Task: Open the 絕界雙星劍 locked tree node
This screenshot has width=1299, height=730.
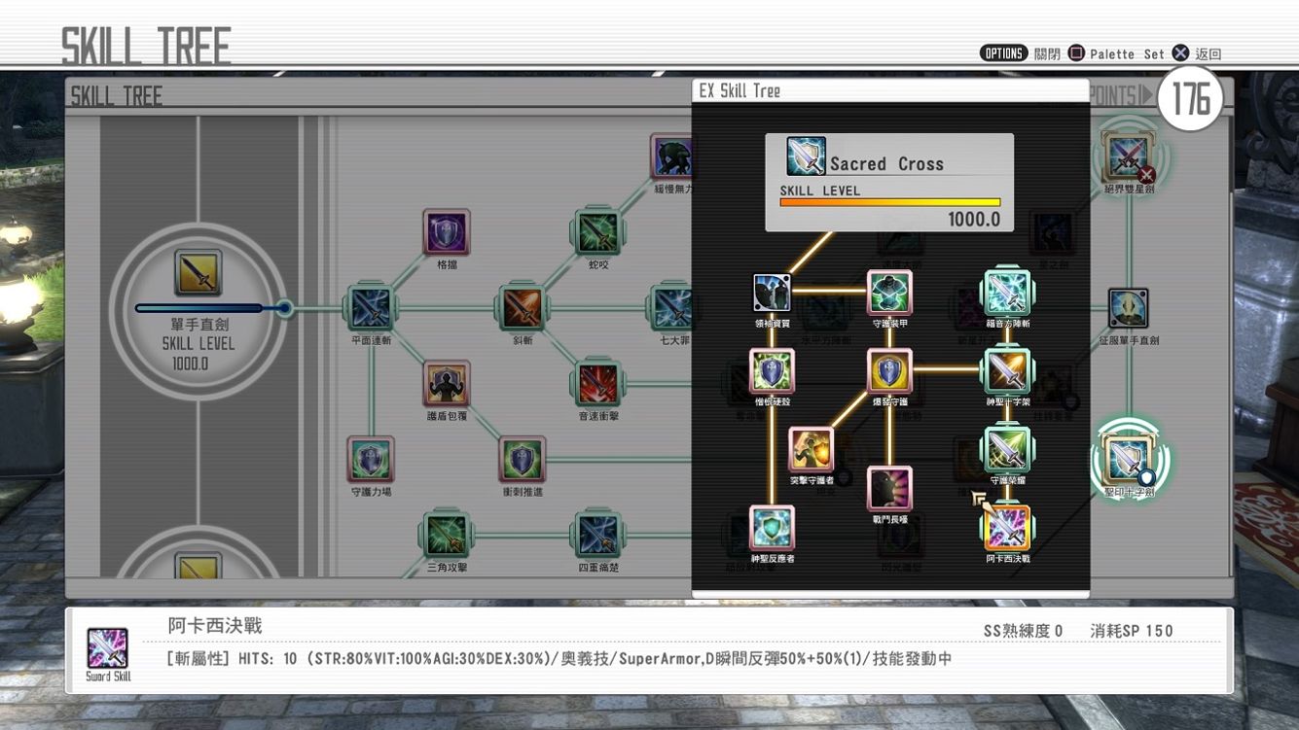Action: (x=1128, y=156)
